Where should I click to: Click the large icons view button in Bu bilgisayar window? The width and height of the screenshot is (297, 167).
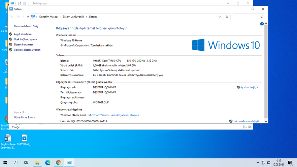click(250, 127)
